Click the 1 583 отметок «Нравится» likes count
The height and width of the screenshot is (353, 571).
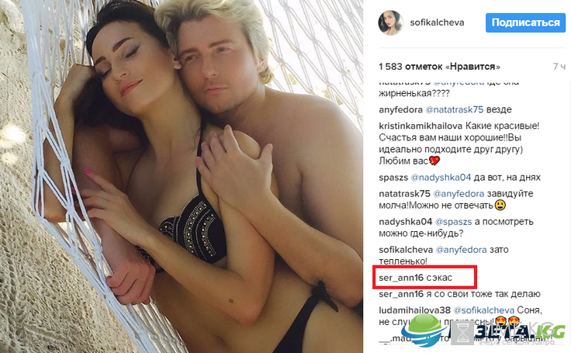(440, 66)
